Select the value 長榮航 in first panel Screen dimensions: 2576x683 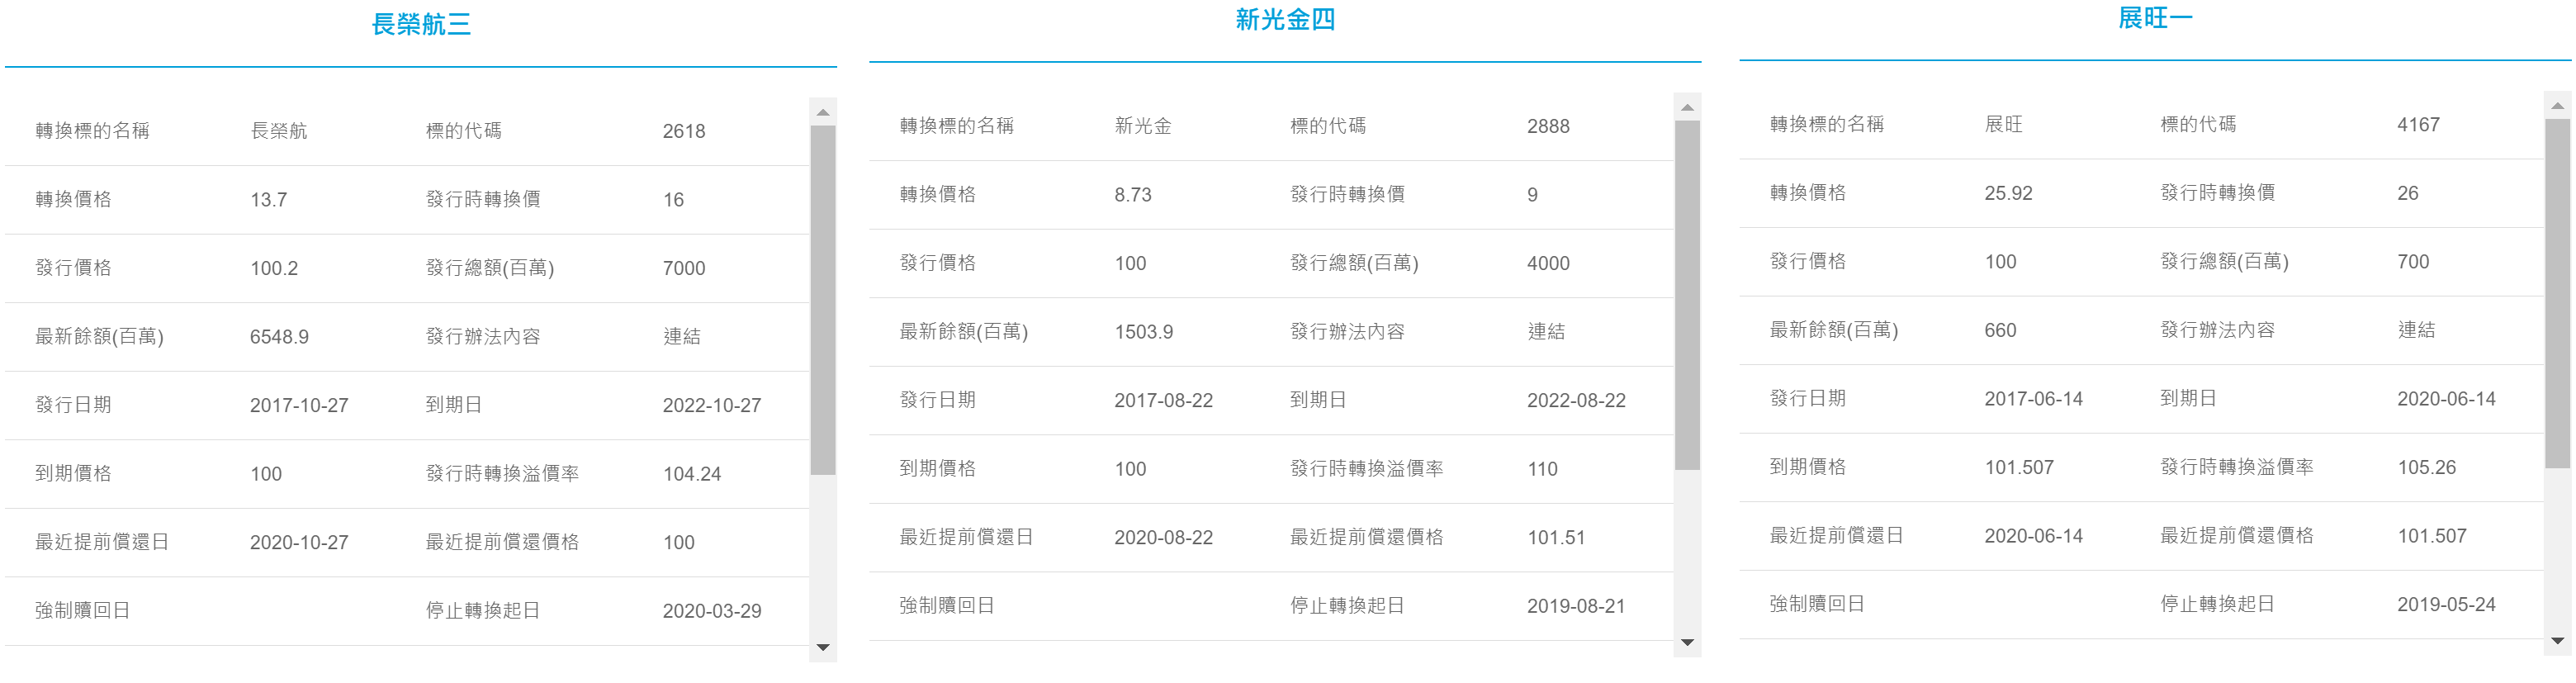tap(279, 131)
